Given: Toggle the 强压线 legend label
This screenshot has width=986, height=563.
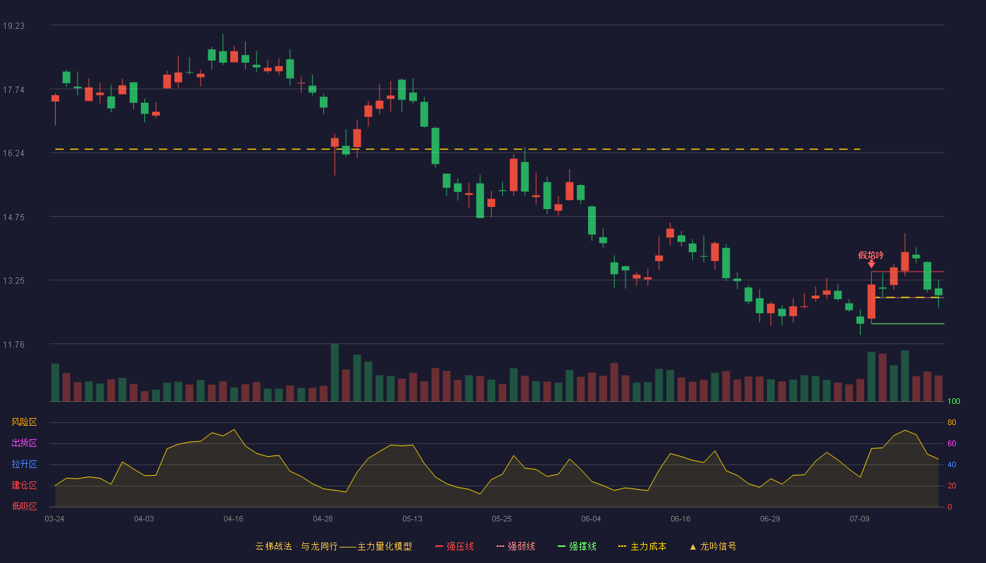Looking at the screenshot, I should click(x=460, y=546).
